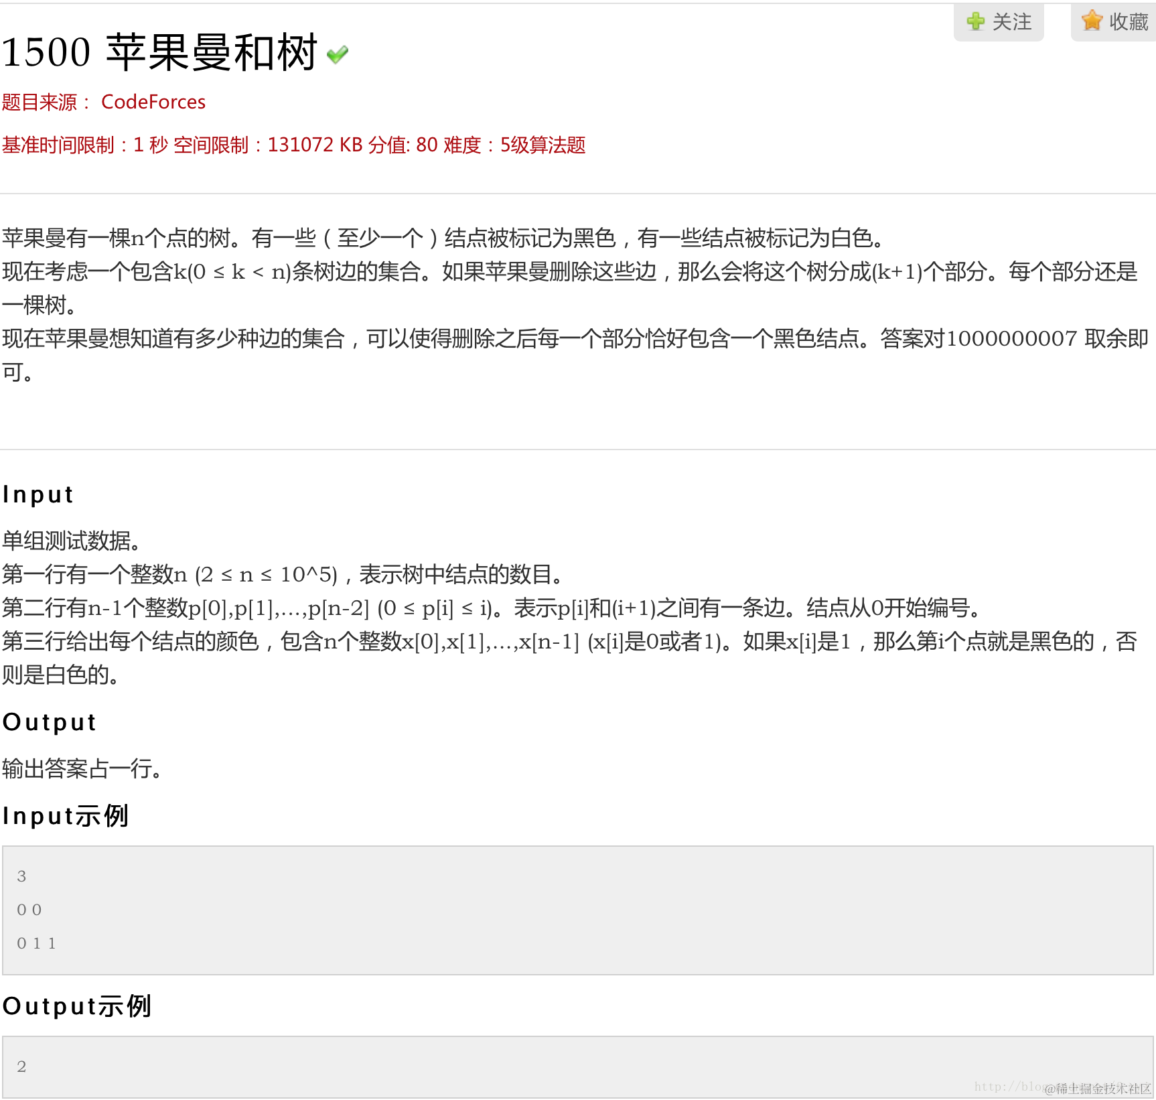Click the 难度：5级算法题 text
The image size is (1156, 1100).
(x=514, y=145)
